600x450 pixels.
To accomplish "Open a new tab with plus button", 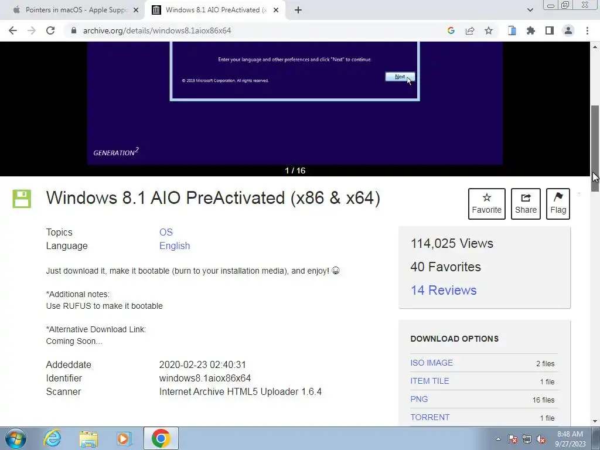I will pos(298,10).
